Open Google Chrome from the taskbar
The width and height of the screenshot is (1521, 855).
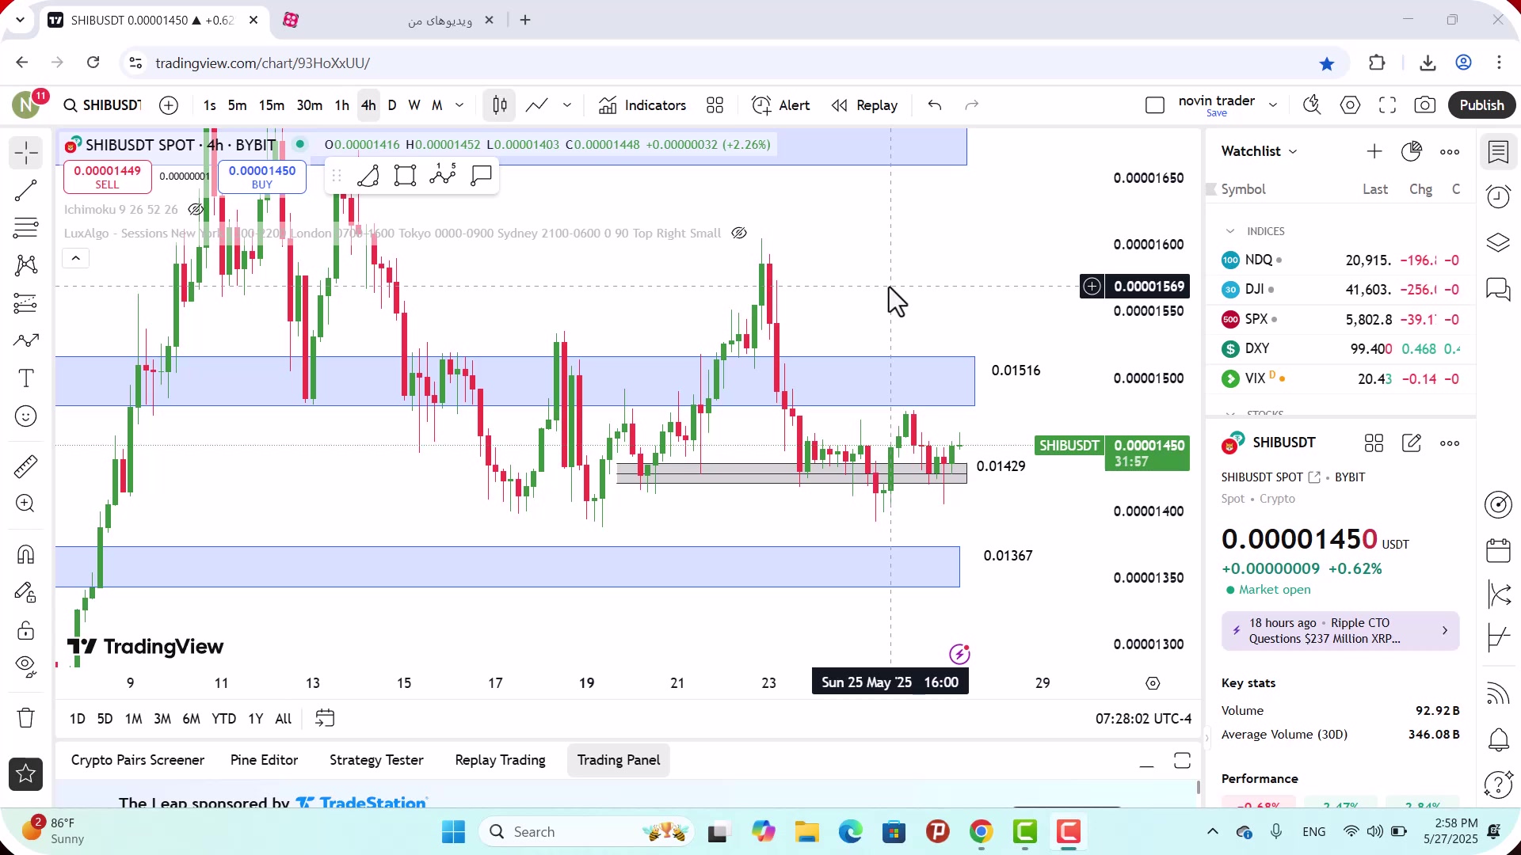[981, 832]
